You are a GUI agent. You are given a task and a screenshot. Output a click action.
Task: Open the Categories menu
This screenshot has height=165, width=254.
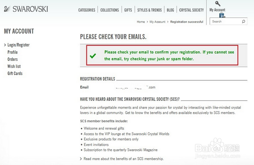coord(87,10)
